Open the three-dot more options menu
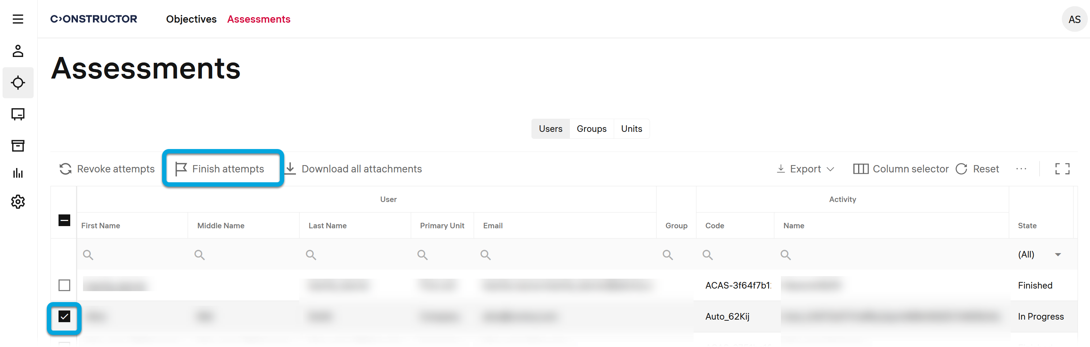This screenshot has height=347, width=1090. [1021, 169]
